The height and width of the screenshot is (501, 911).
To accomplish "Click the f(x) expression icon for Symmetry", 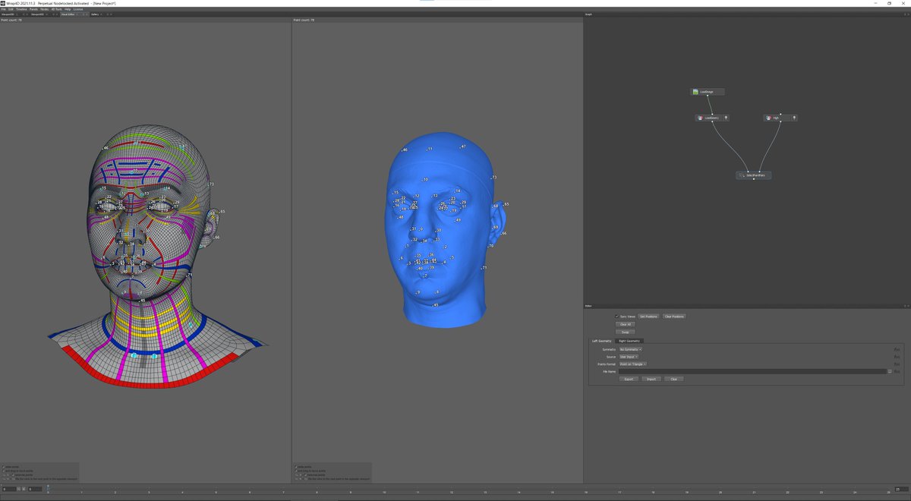I will (x=897, y=349).
